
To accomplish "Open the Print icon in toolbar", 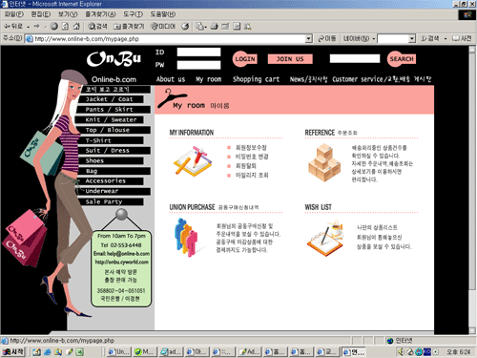I will click(x=214, y=27).
